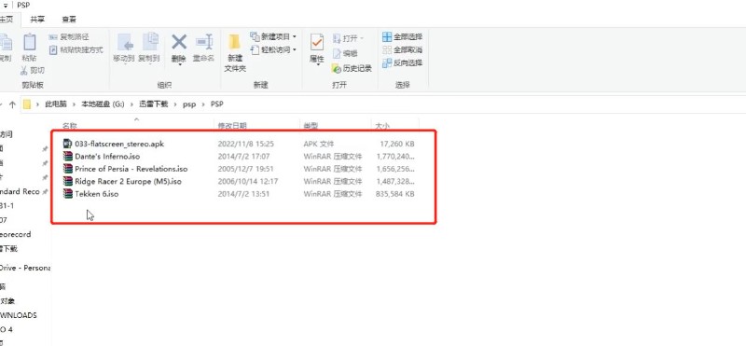Click date 2014/7/2 13:51

click(243, 194)
